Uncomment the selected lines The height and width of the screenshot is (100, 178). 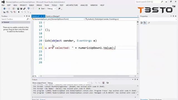[14, 12]
